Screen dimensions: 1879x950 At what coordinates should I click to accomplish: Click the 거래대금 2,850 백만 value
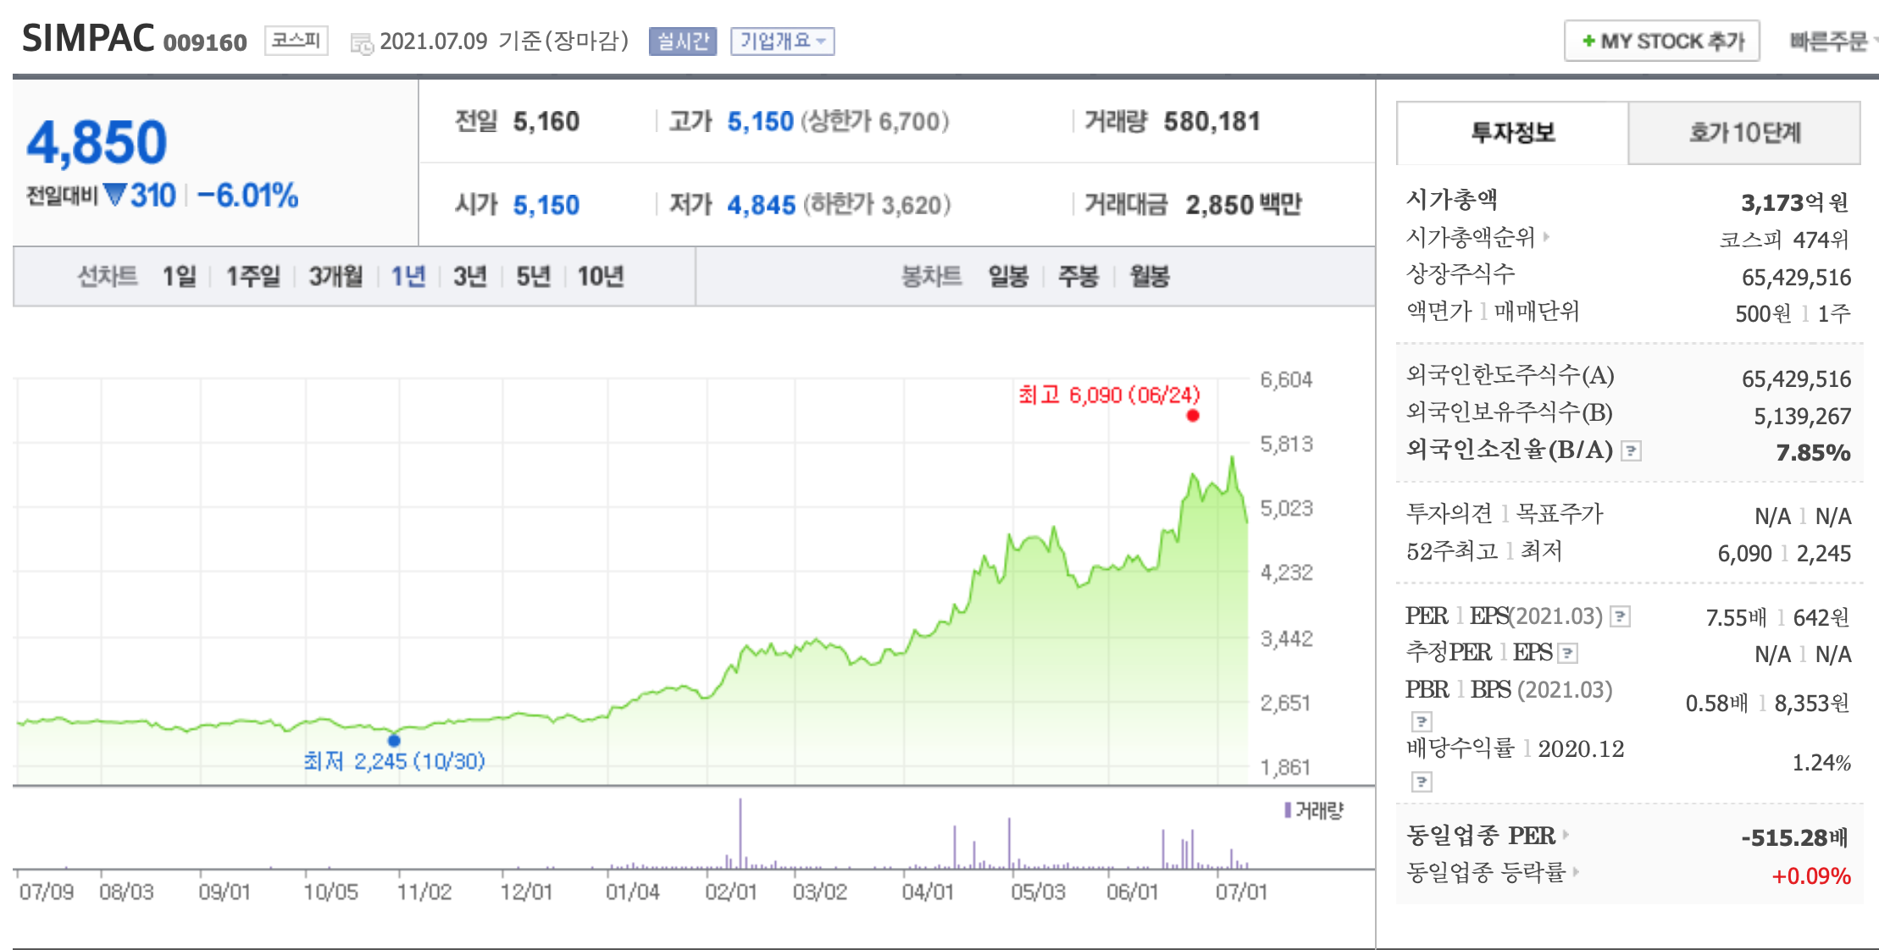(1244, 205)
